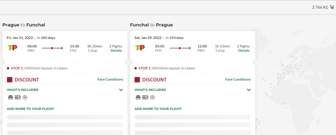Click the red stop dot on outbound route line
The height and width of the screenshot is (135, 336).
(x=52, y=48)
